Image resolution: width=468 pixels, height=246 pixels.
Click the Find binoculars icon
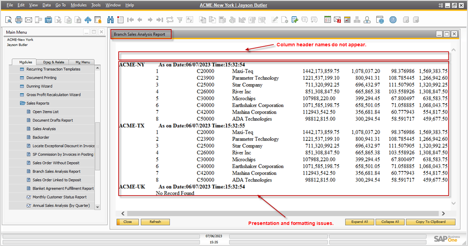[110, 20]
